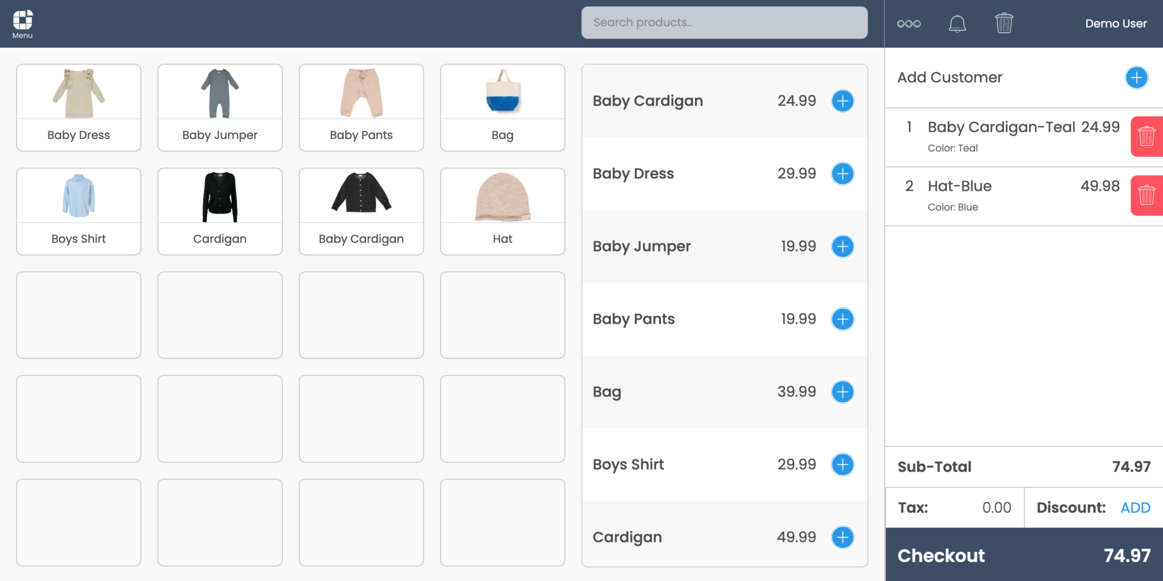Add Boys Shirt via its plus icon
The width and height of the screenshot is (1163, 581).
842,464
